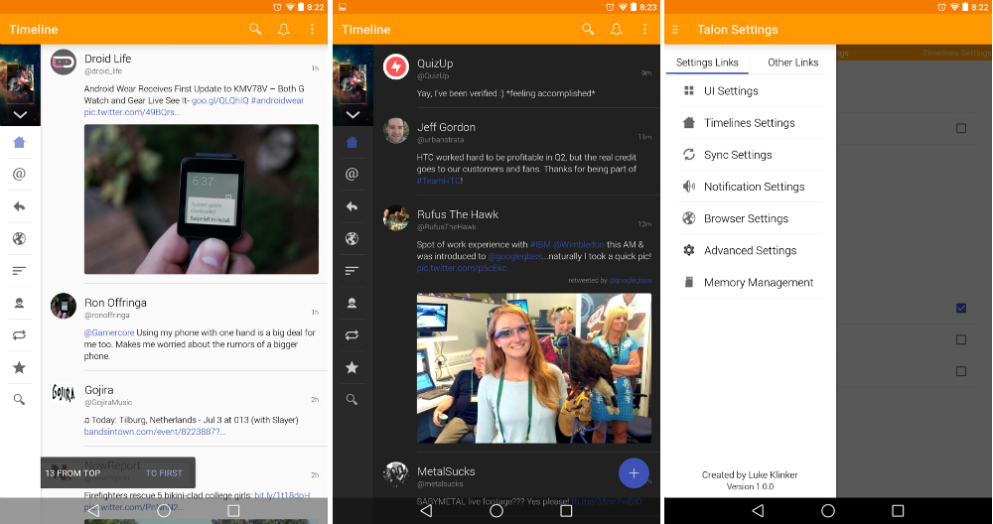Open the retweets icon in the light sidebar
Screen dimensions: 993x524
click(x=19, y=335)
